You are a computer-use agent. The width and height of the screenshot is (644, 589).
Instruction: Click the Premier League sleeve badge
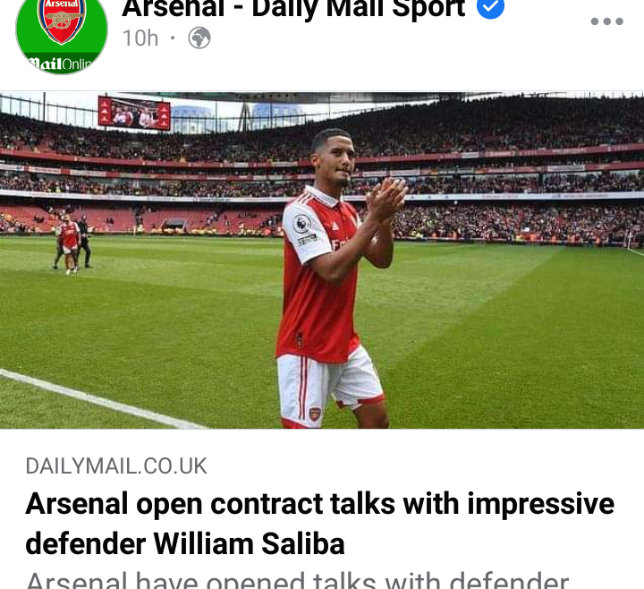pyautogui.click(x=302, y=224)
